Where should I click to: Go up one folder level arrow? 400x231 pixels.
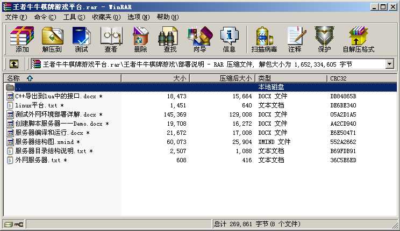14,64
